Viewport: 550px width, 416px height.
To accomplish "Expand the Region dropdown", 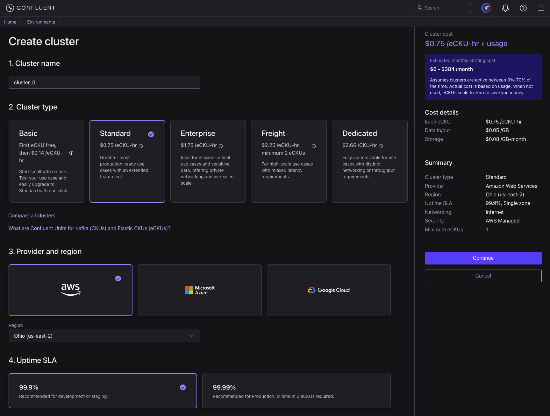I will [104, 336].
